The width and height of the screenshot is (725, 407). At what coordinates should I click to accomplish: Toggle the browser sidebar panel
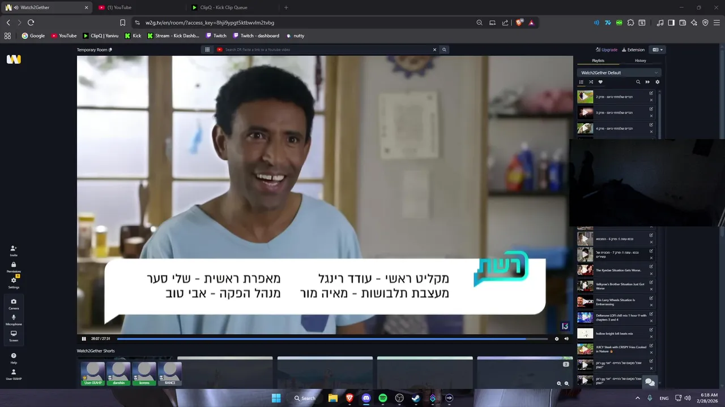tap(671, 23)
